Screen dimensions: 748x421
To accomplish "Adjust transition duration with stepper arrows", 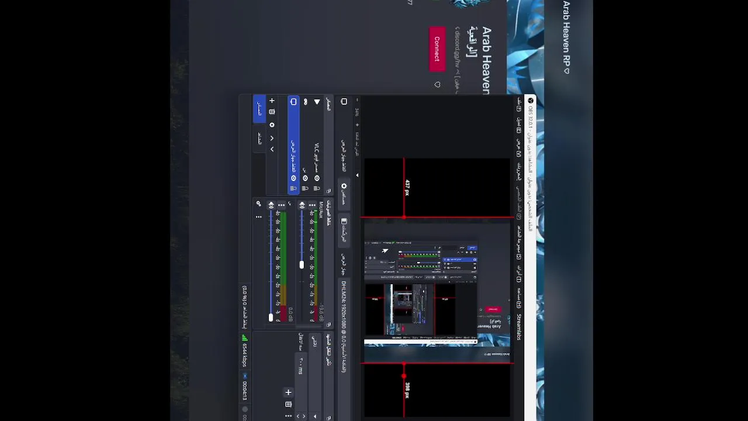I will (x=301, y=416).
